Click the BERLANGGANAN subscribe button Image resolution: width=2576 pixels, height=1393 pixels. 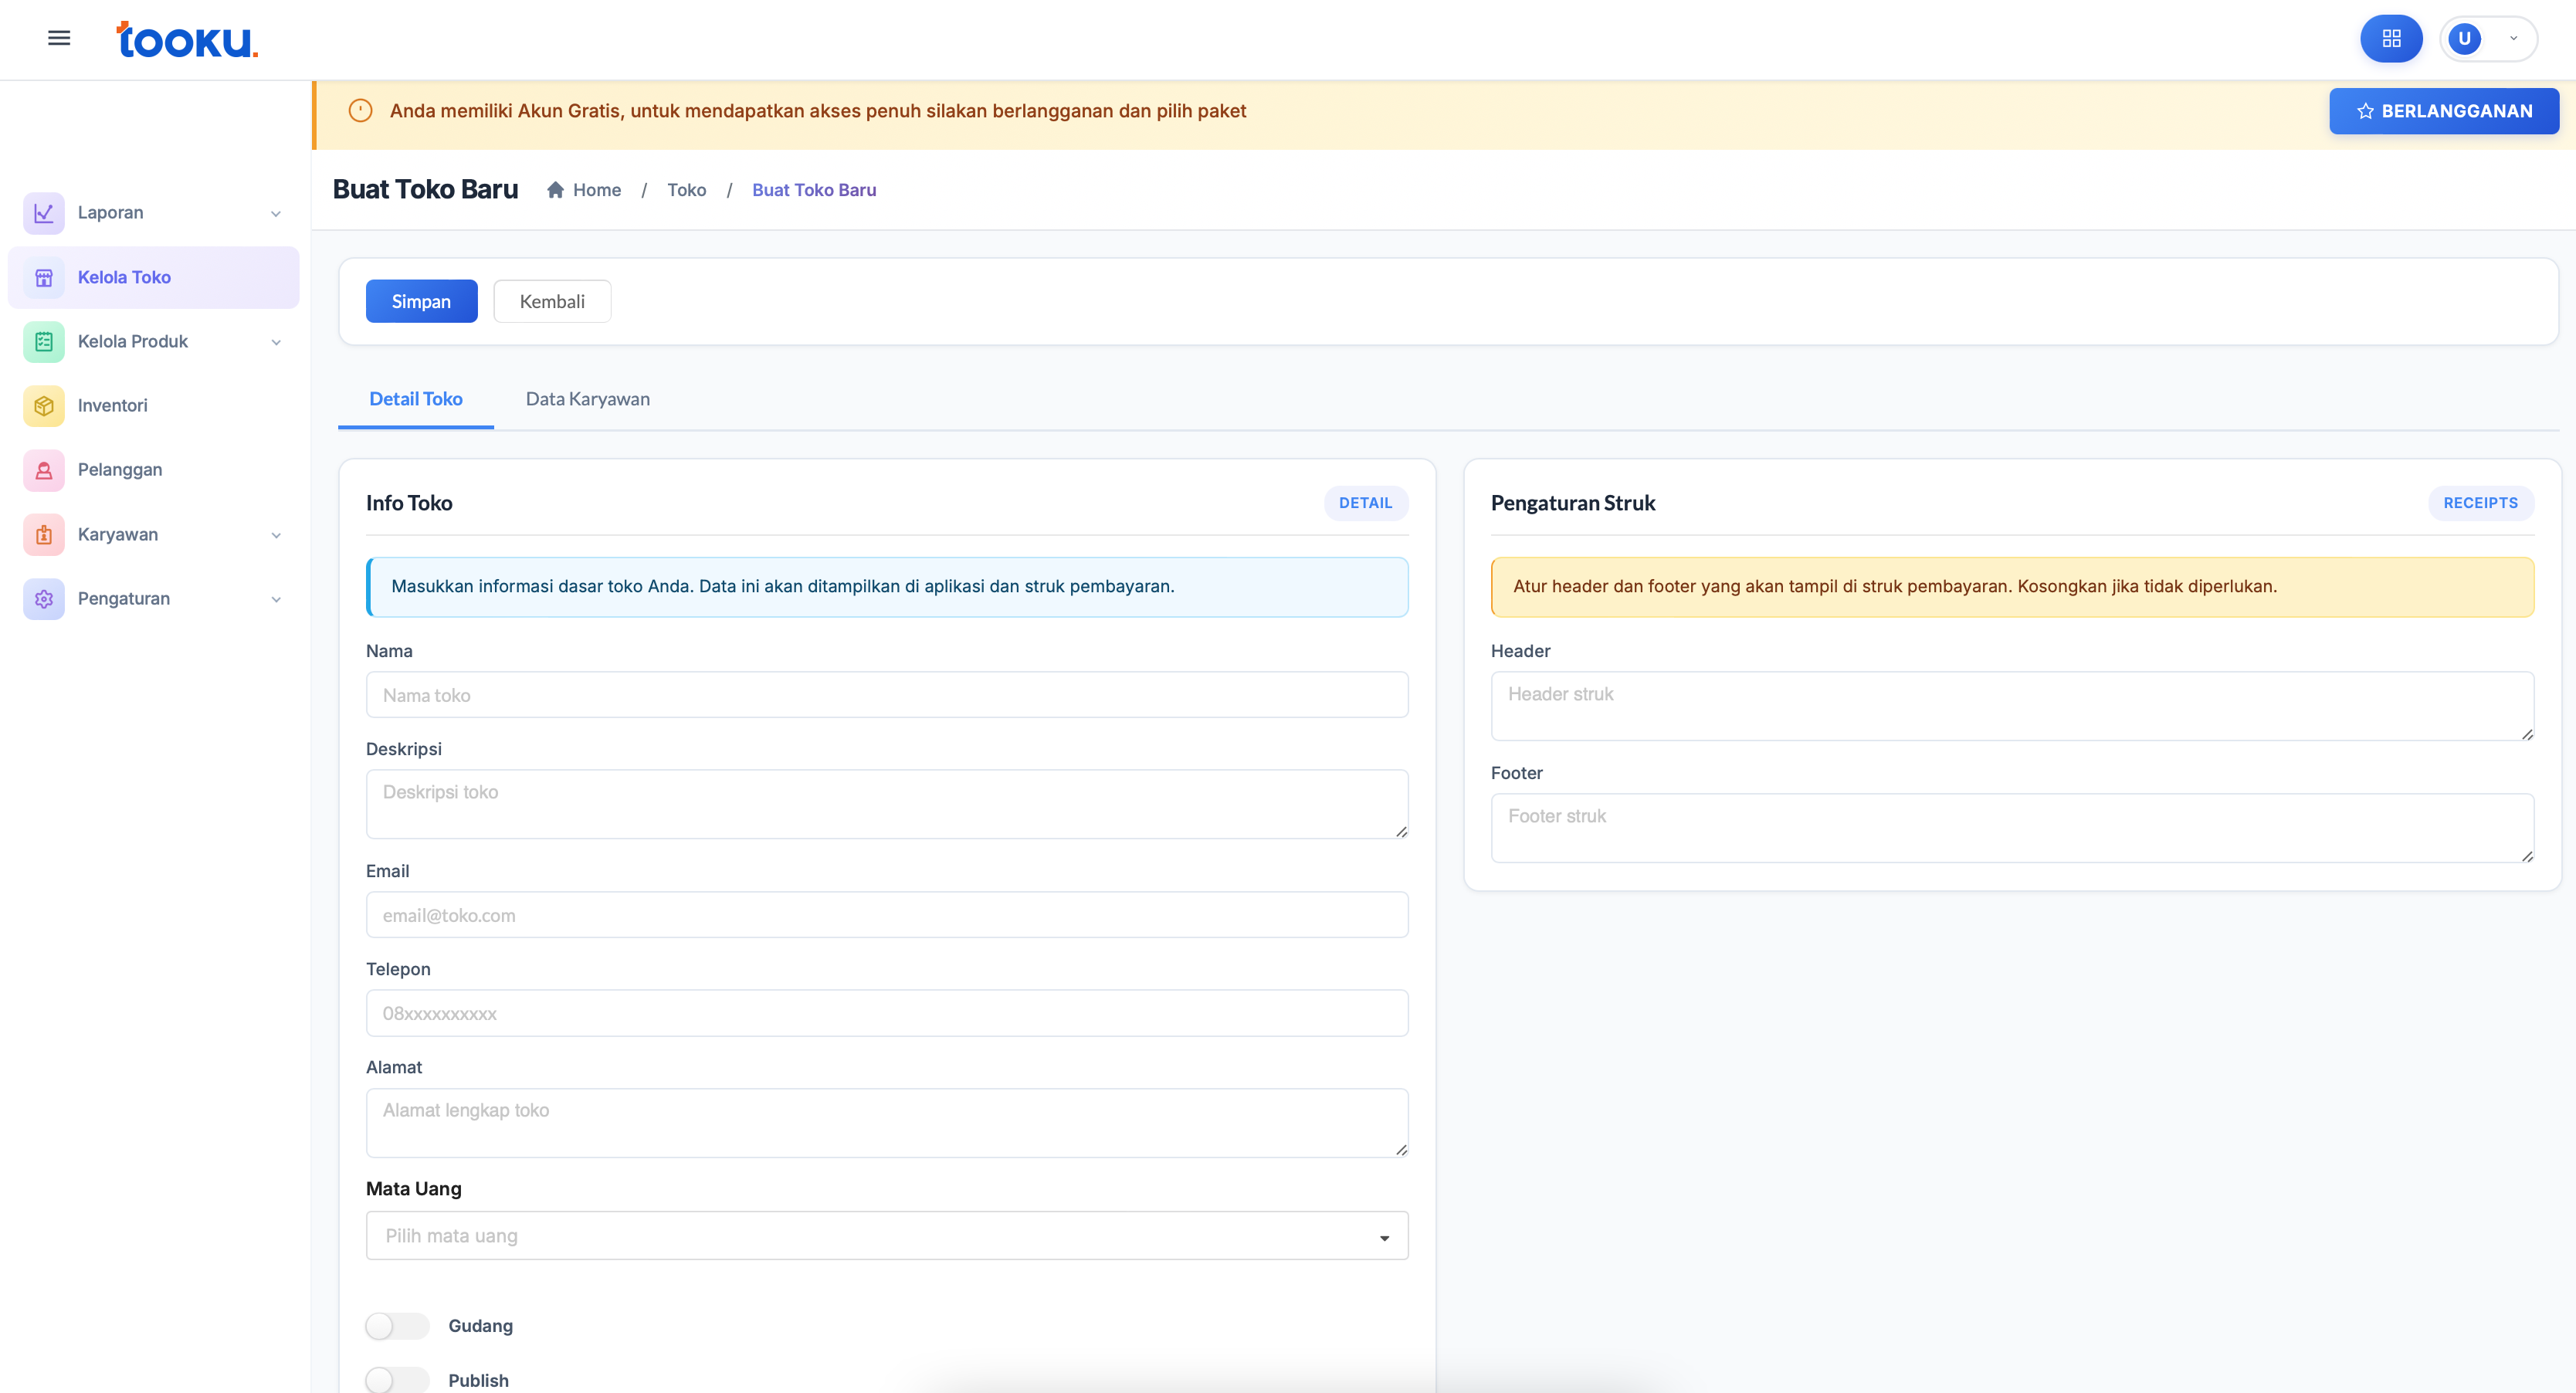pos(2443,111)
